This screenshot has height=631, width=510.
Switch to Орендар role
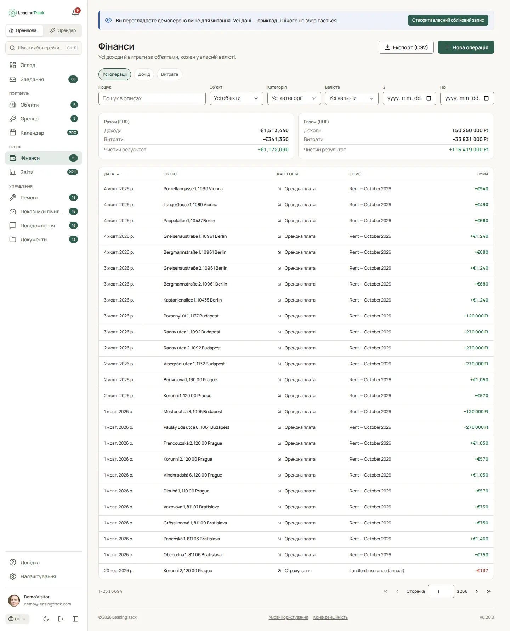tap(63, 30)
